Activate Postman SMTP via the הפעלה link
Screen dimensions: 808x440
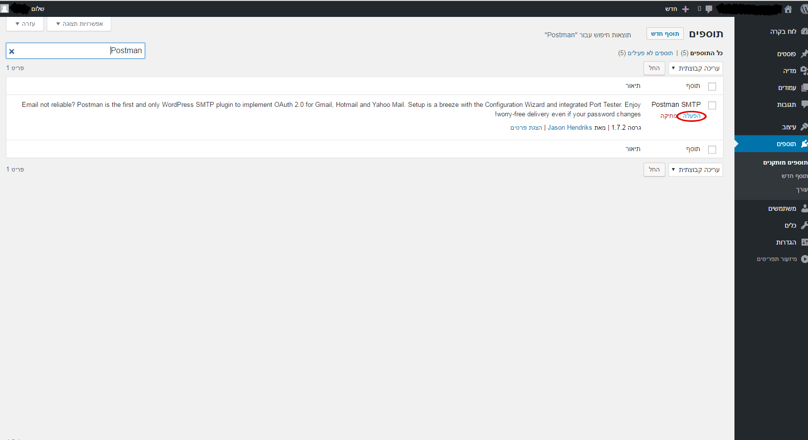pos(691,116)
